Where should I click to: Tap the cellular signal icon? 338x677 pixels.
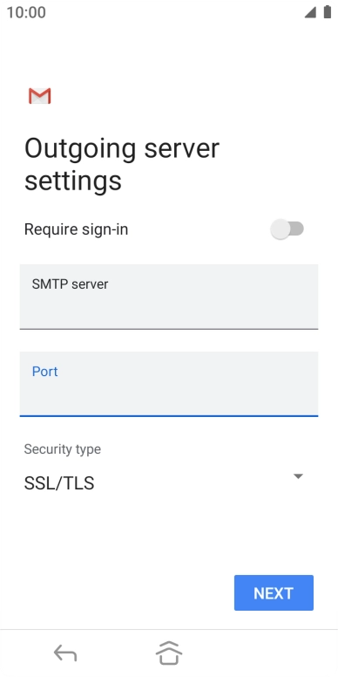310,12
